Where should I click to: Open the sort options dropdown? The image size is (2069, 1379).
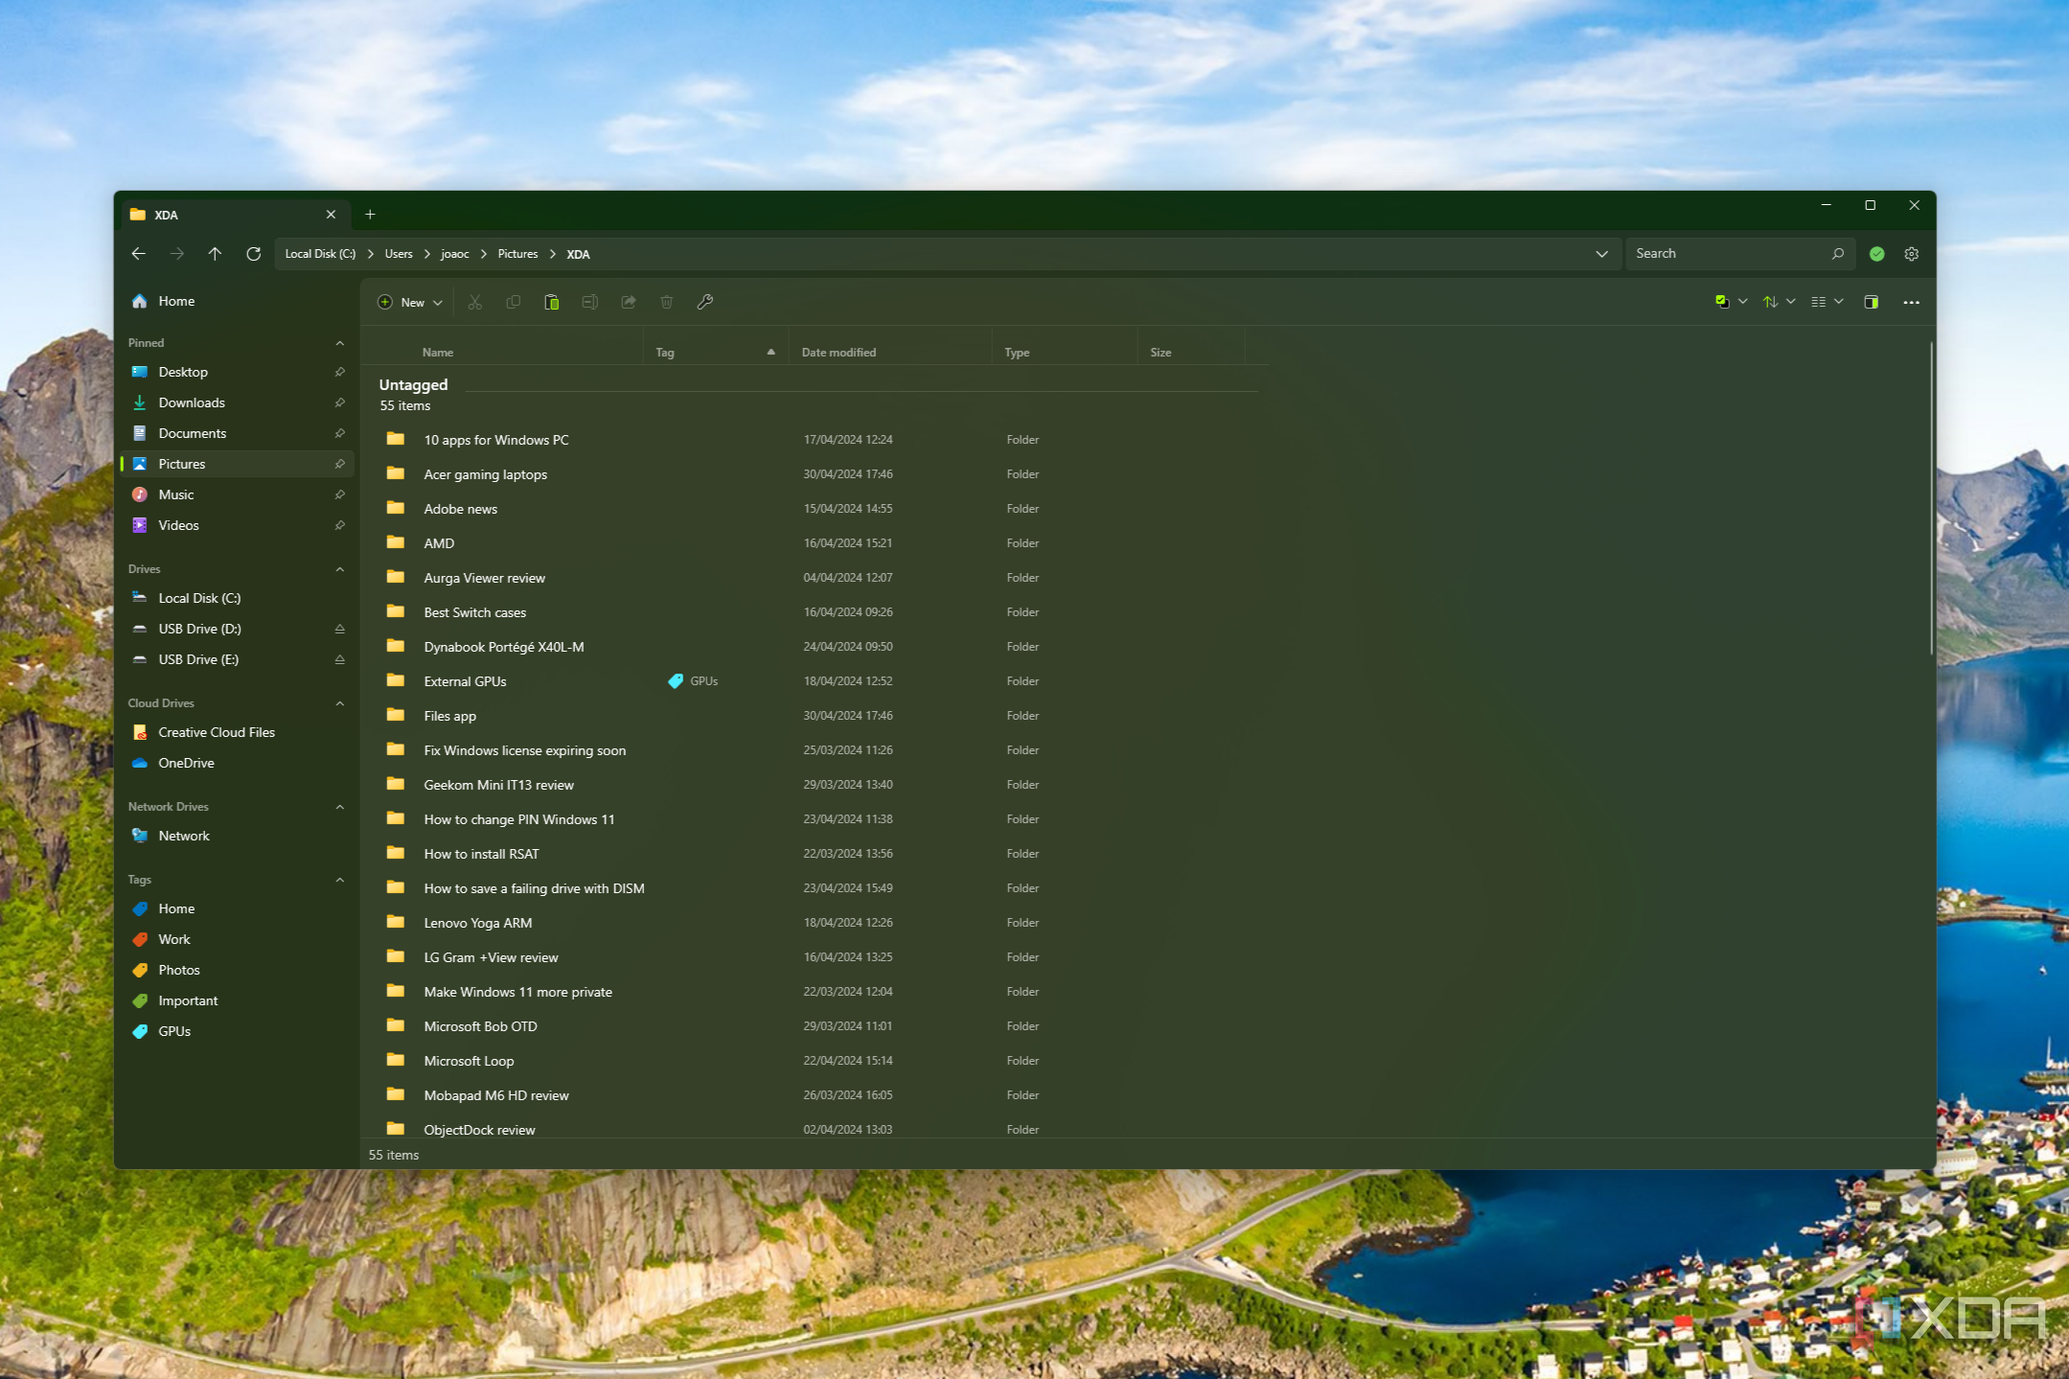1779,302
